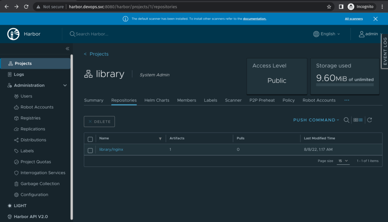388x222 pixels.
Task: Open Project Quotas in the sidebar
Action: [35, 162]
